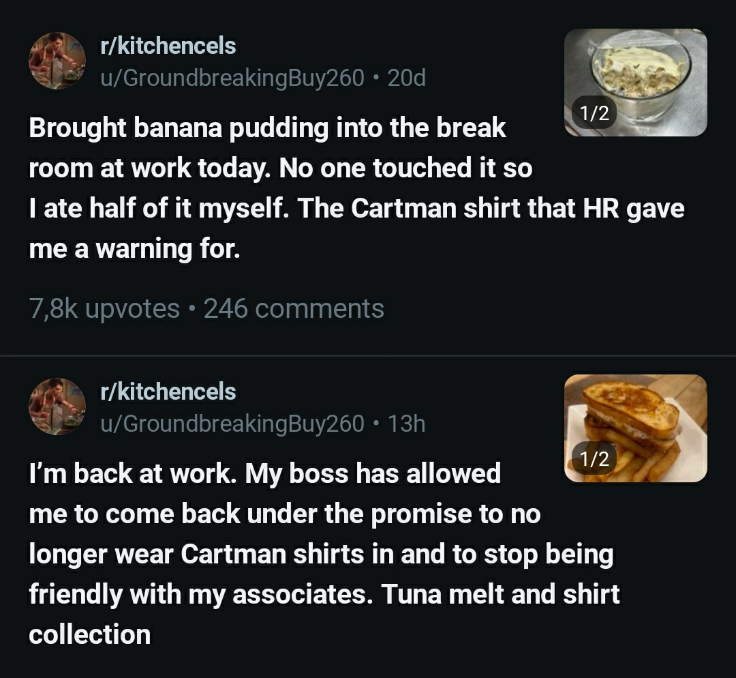Open the tuna melt sandwich thumbnail
This screenshot has height=678, width=736.
click(x=636, y=428)
